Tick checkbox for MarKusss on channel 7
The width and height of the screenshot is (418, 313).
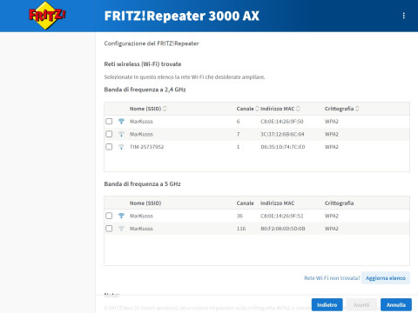click(109, 134)
